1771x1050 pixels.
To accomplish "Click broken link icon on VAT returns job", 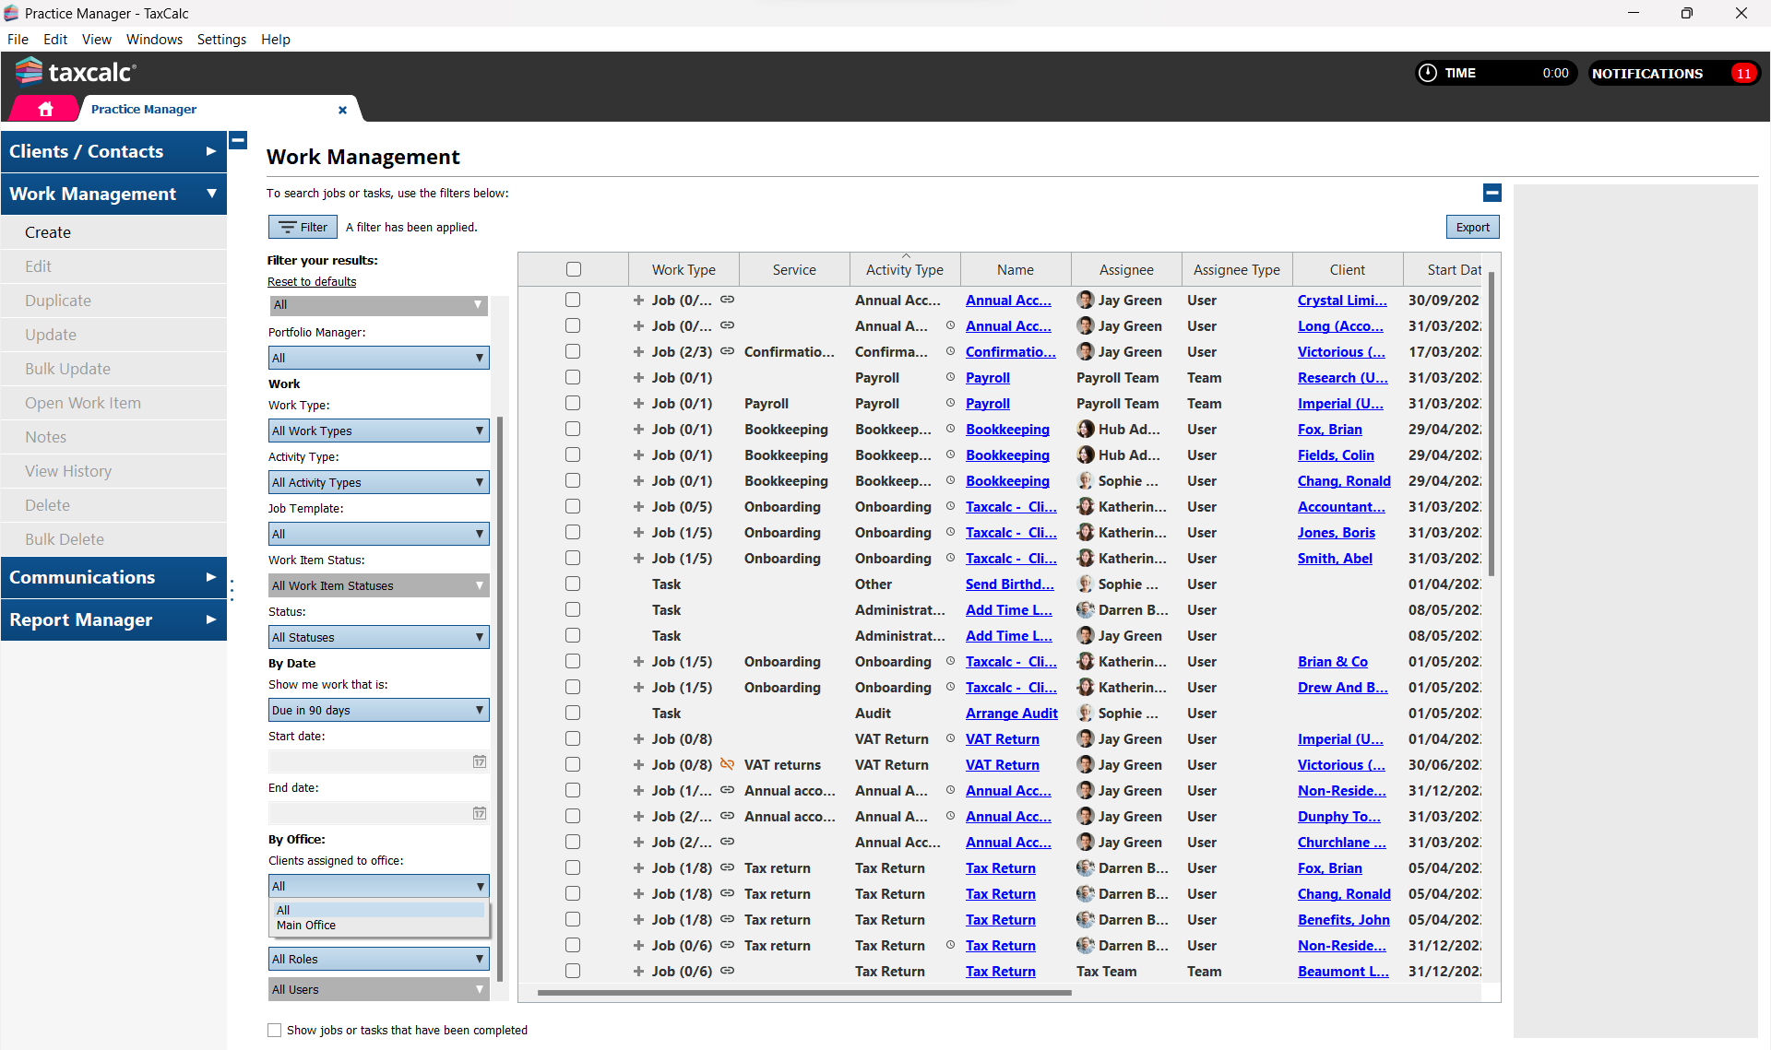I will click(x=727, y=764).
